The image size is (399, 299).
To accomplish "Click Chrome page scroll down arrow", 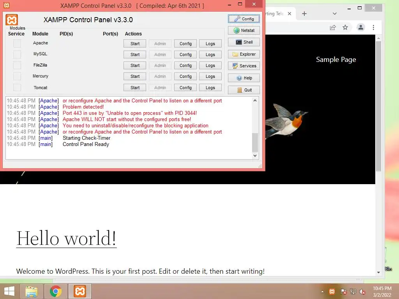I will tap(378, 272).
